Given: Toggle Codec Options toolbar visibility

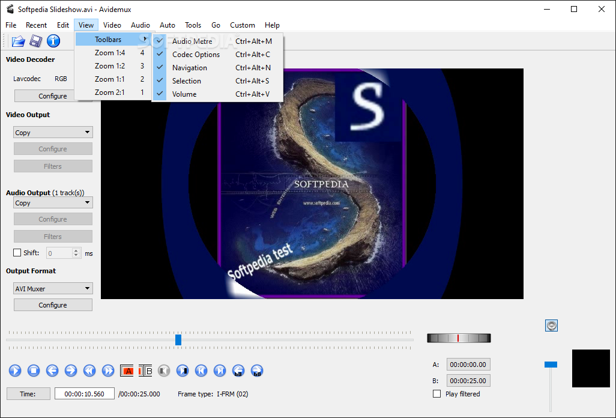Looking at the screenshot, I should (218, 55).
